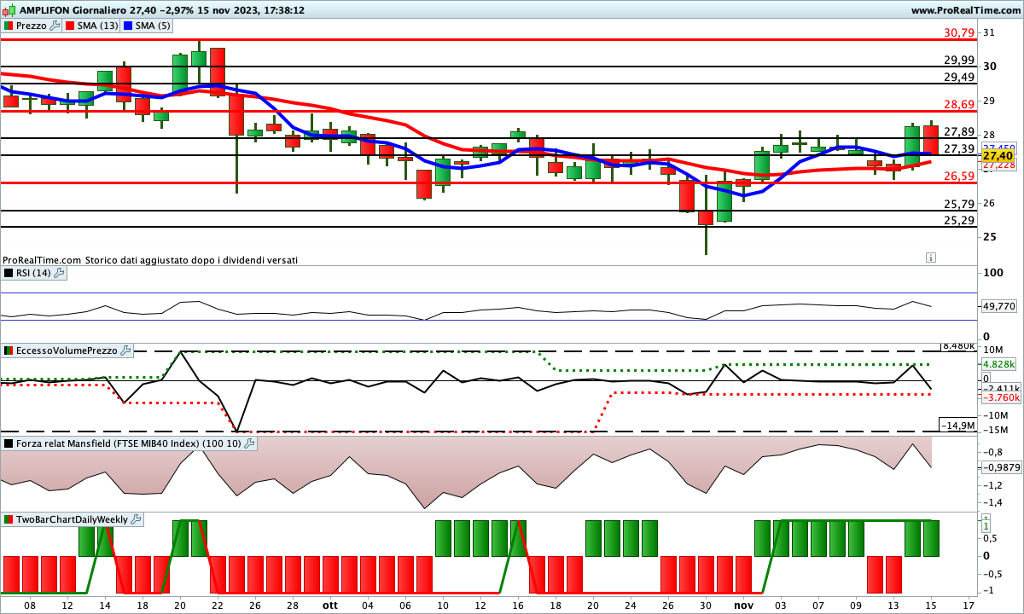Click the black square beside RSI (14)
The image size is (1024, 614).
click(9, 273)
